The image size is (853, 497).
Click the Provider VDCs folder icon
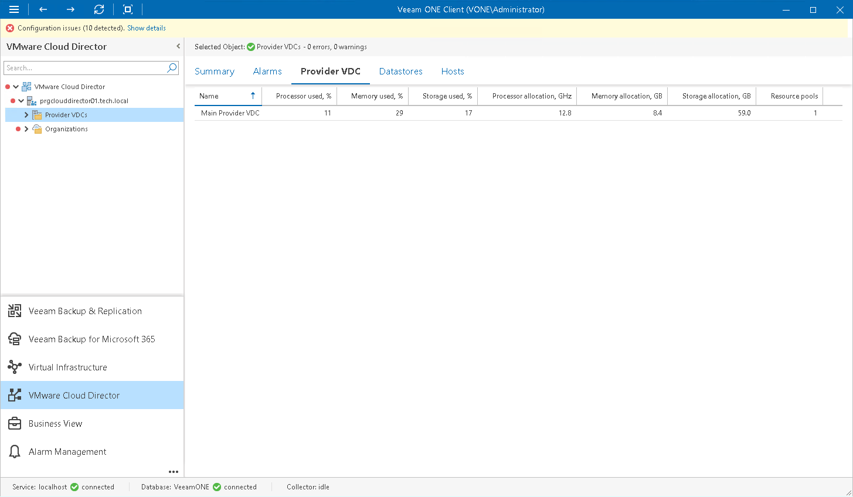37,115
